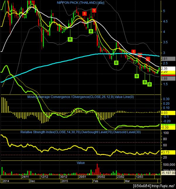Select the 12/12 date label on time axis

(44, 177)
